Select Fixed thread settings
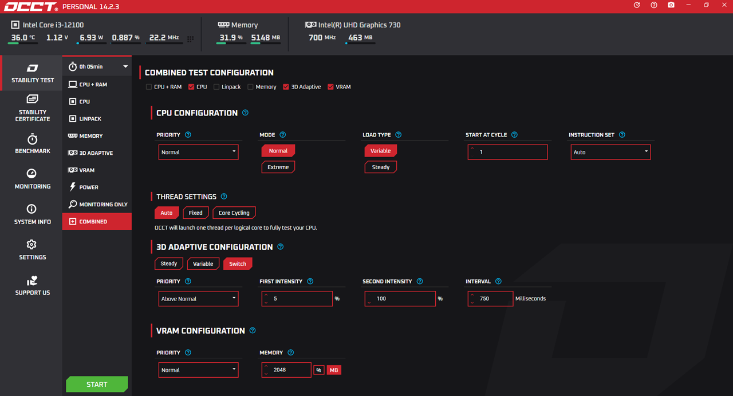 tap(196, 213)
